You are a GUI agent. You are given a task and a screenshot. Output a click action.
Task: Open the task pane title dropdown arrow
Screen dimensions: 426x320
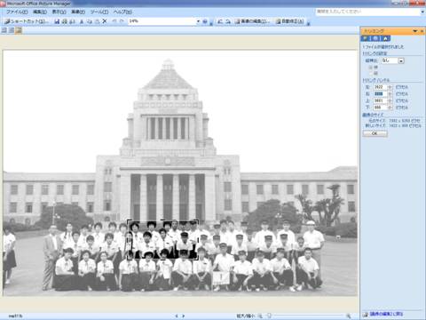tap(414, 31)
